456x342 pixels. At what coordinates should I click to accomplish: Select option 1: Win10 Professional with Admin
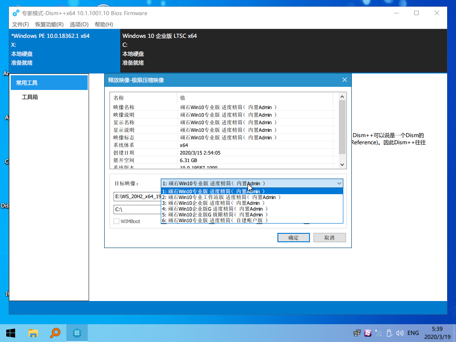pyautogui.click(x=252, y=191)
